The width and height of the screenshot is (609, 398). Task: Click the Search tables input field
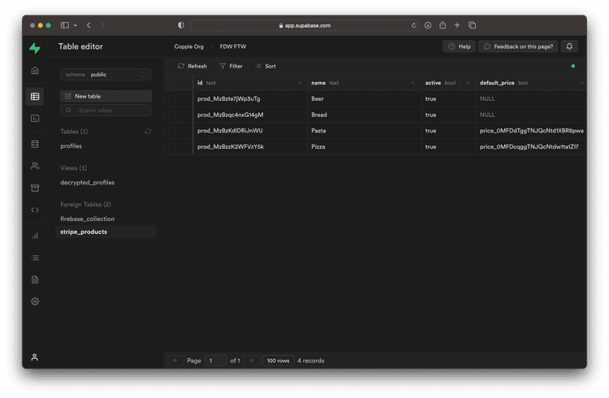pyautogui.click(x=110, y=110)
